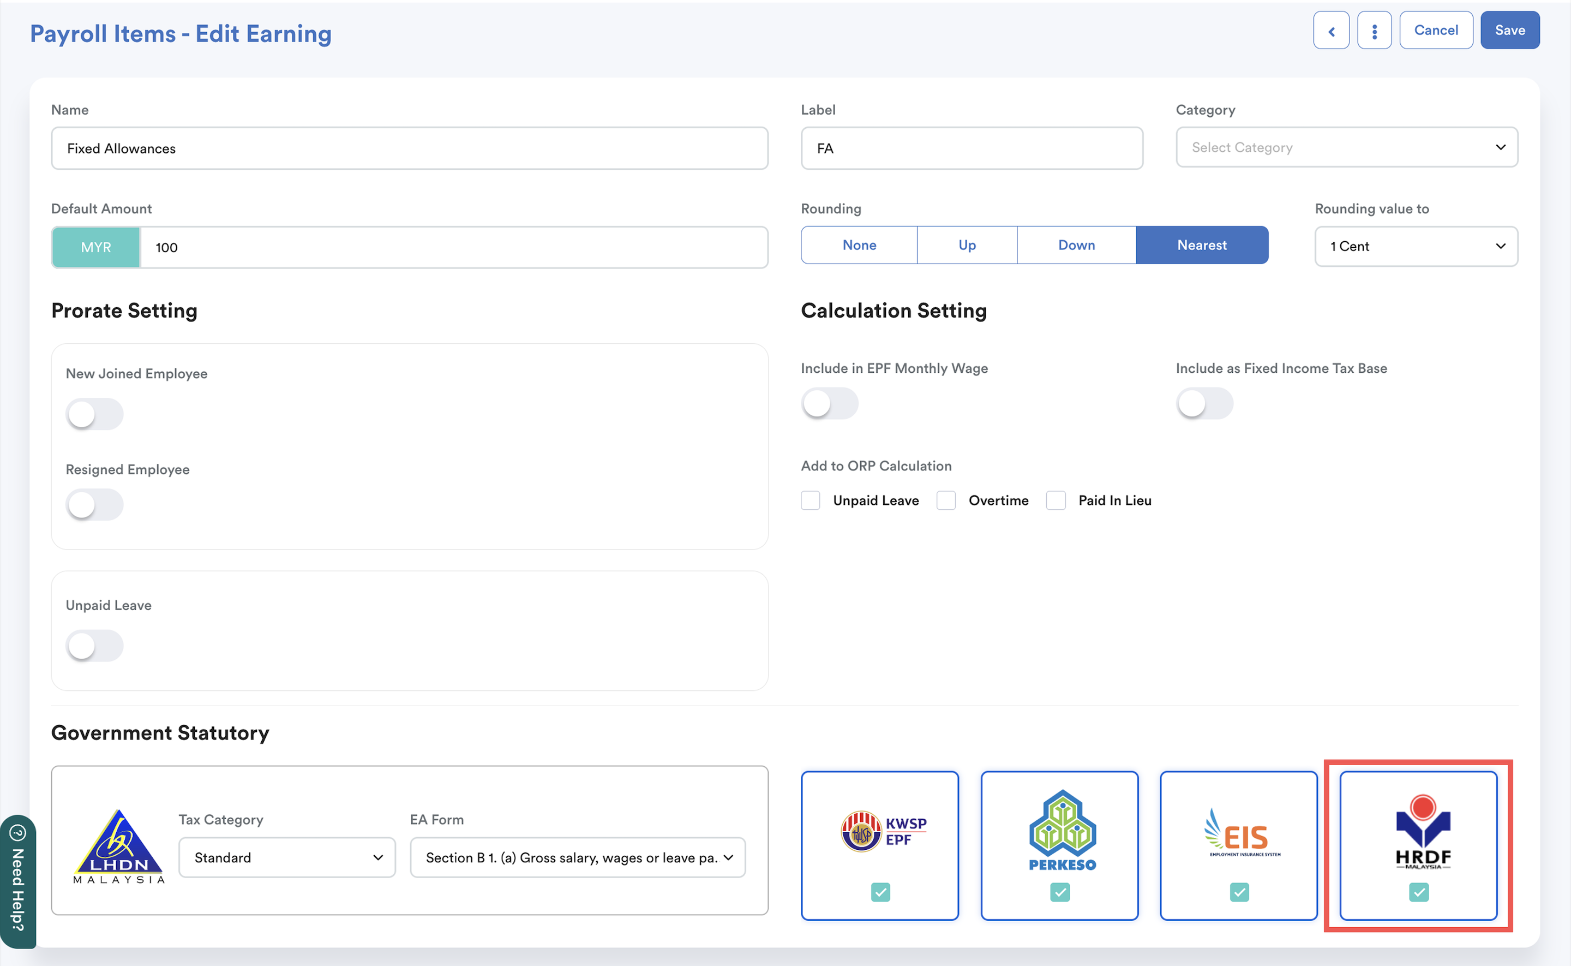Toggle New Joined Employee prorate switch
Viewport: 1571px width, 966px height.
[94, 414]
